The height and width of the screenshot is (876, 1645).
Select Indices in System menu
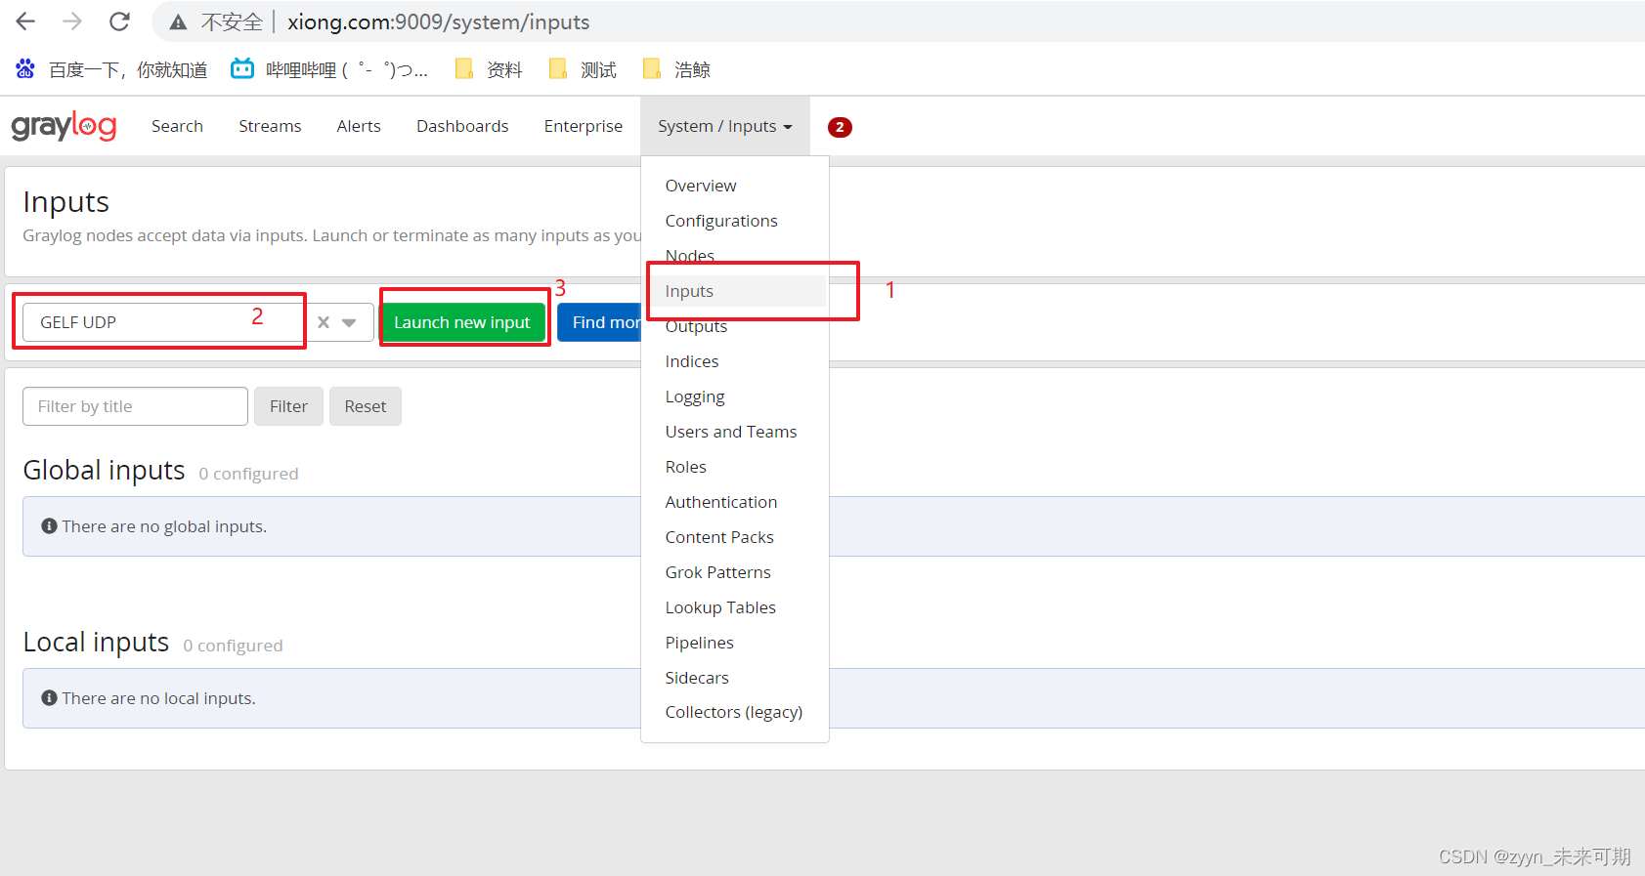(692, 361)
